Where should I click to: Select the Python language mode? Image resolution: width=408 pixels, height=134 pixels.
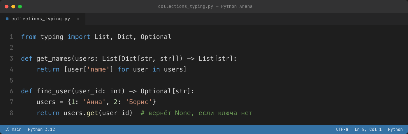[x=395, y=129]
